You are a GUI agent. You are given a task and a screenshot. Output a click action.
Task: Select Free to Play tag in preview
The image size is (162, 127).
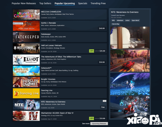click(x=115, y=24)
